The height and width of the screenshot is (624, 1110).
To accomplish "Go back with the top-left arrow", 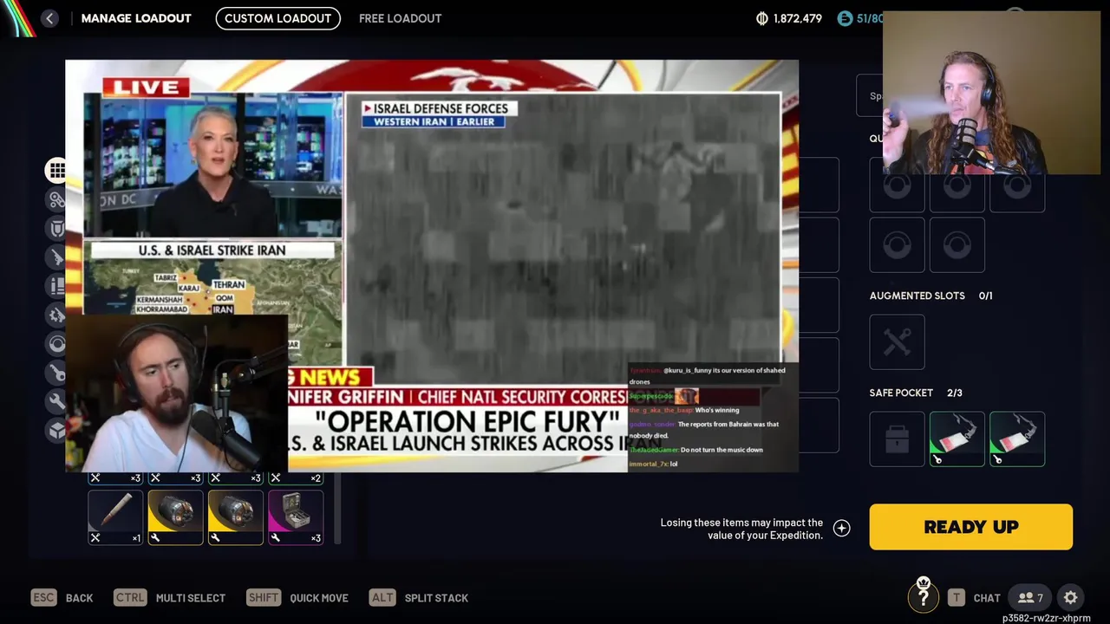I will [x=49, y=18].
